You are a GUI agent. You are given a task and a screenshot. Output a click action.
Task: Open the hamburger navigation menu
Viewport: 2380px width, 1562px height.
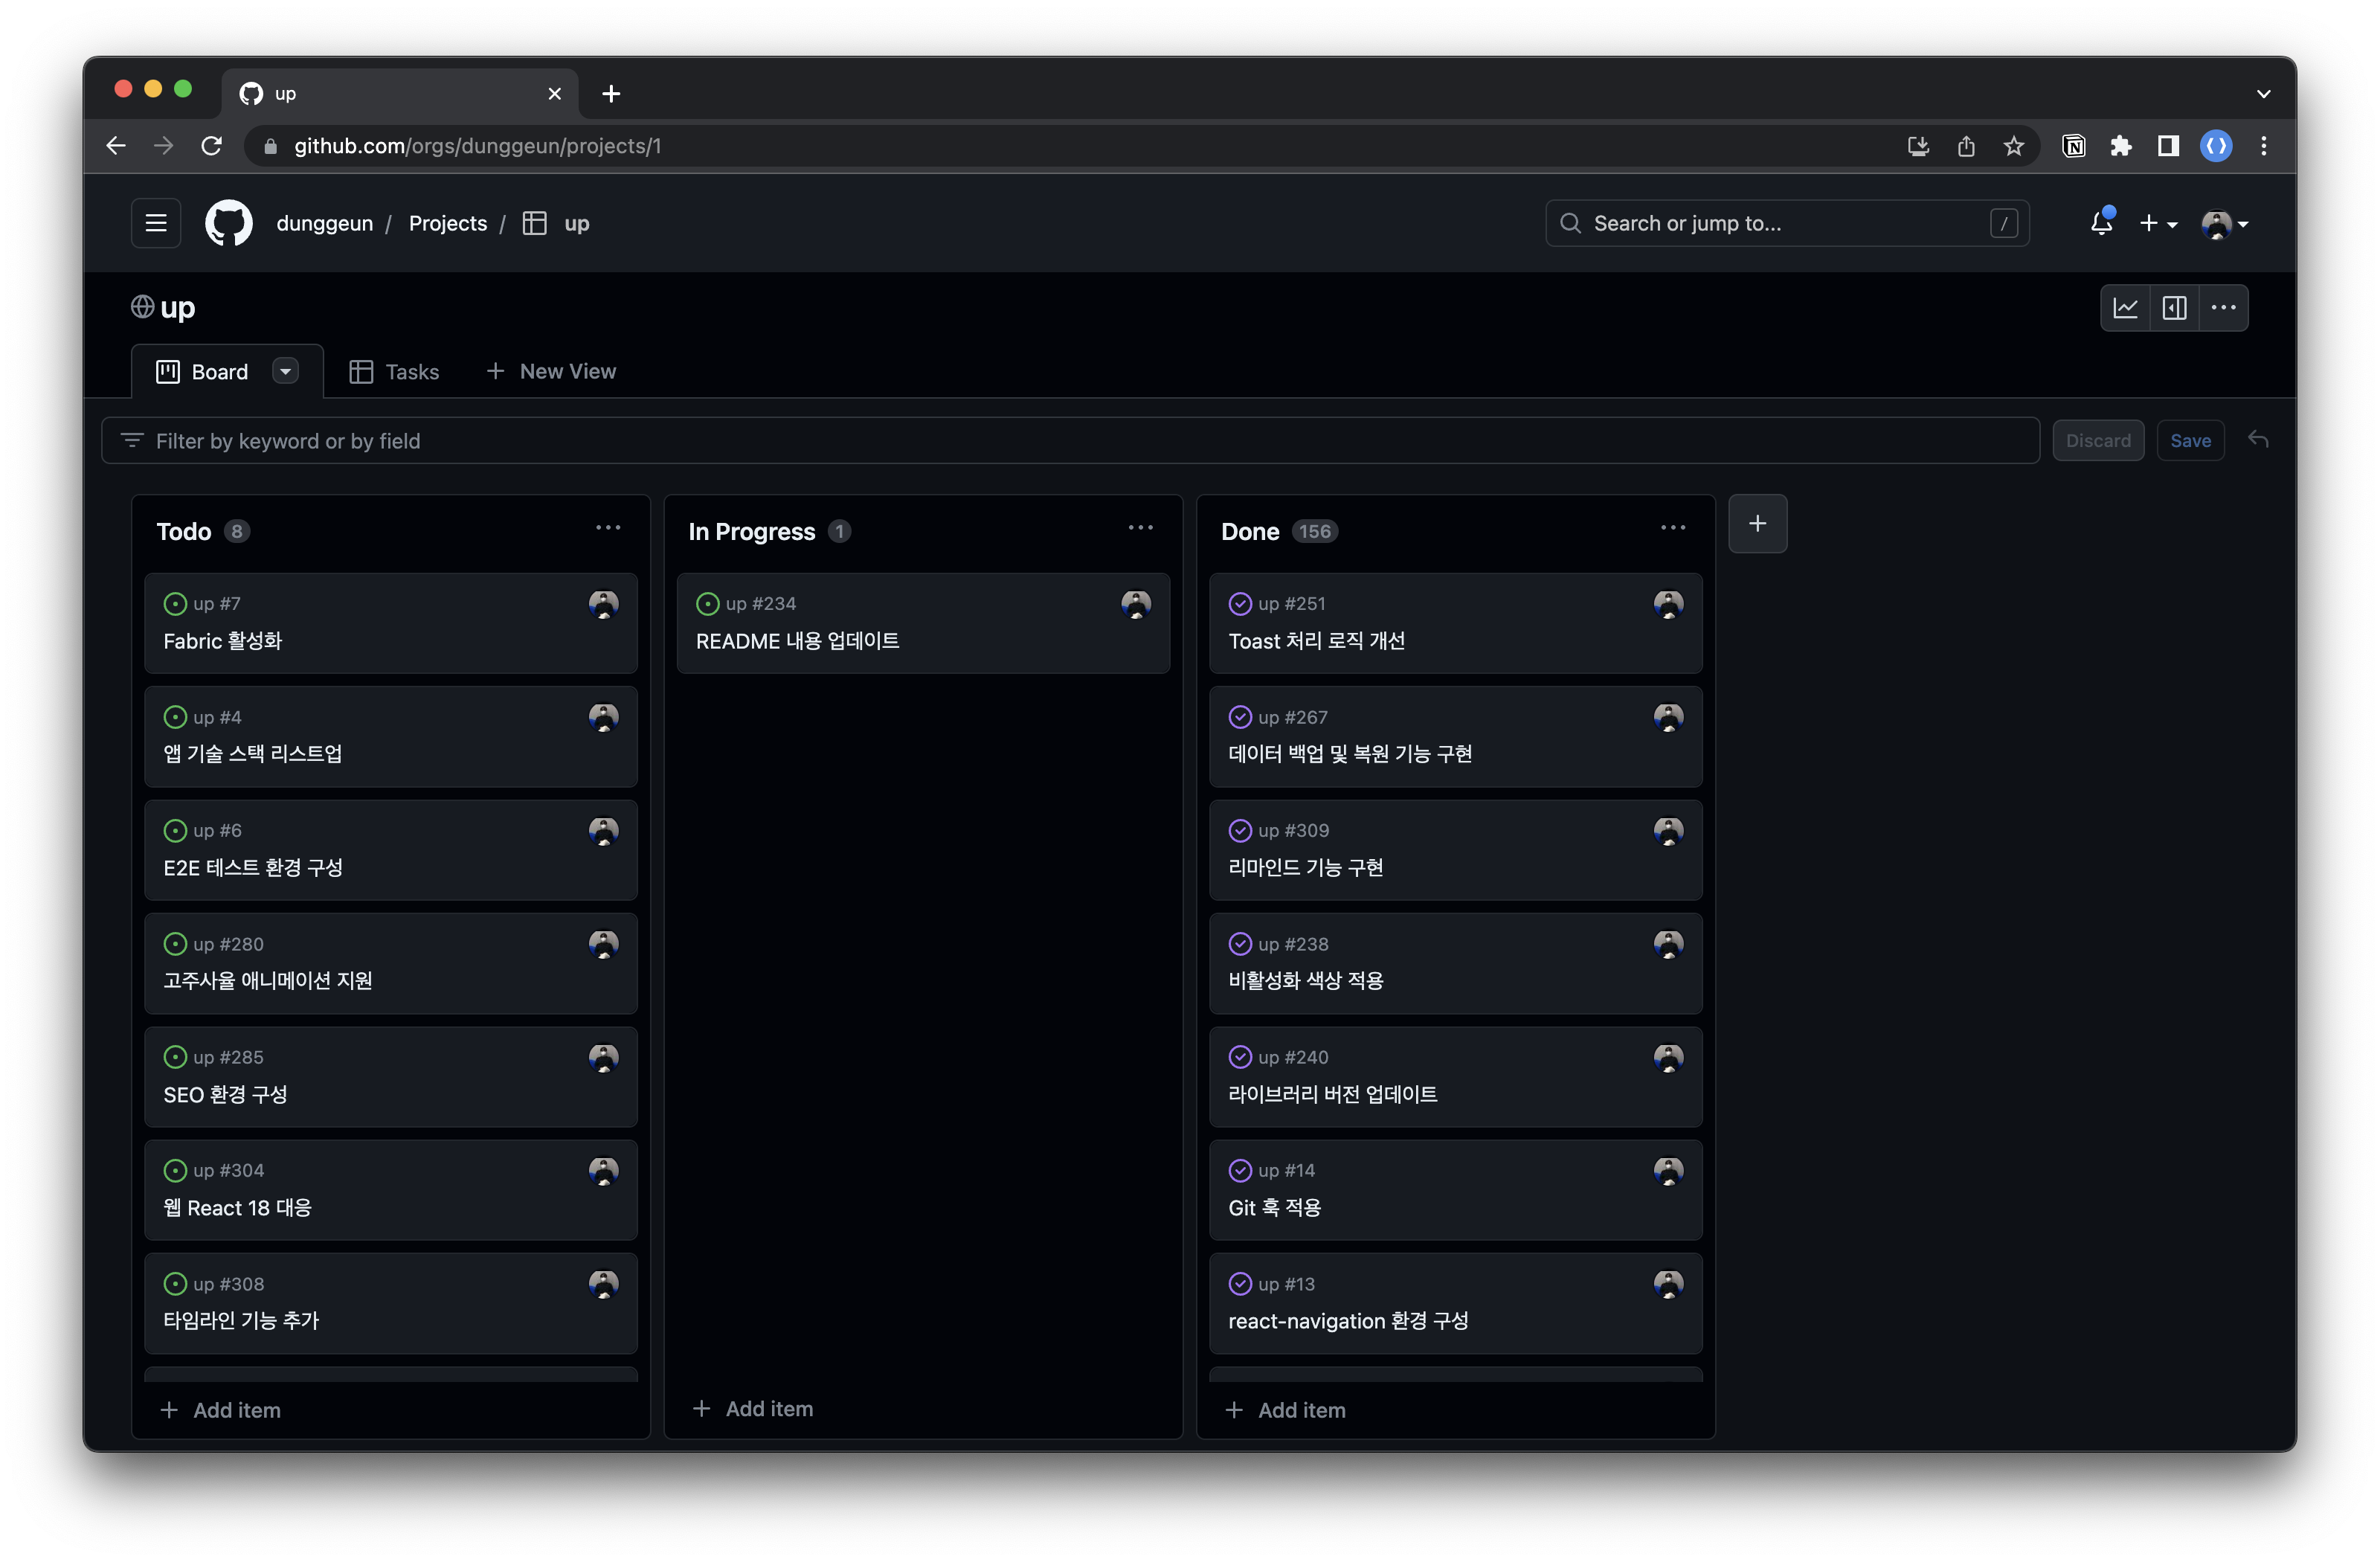click(156, 223)
